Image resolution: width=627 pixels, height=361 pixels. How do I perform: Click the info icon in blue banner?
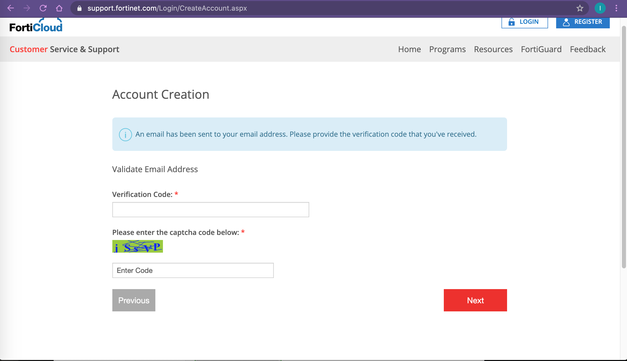coord(125,134)
